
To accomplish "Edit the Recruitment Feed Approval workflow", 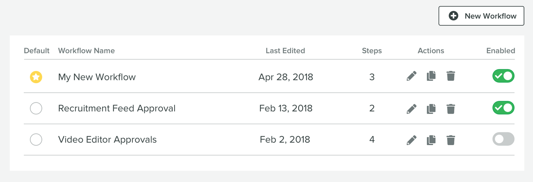I will click(x=412, y=109).
